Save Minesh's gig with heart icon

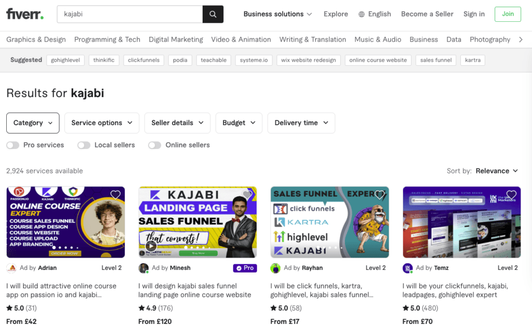247,195
